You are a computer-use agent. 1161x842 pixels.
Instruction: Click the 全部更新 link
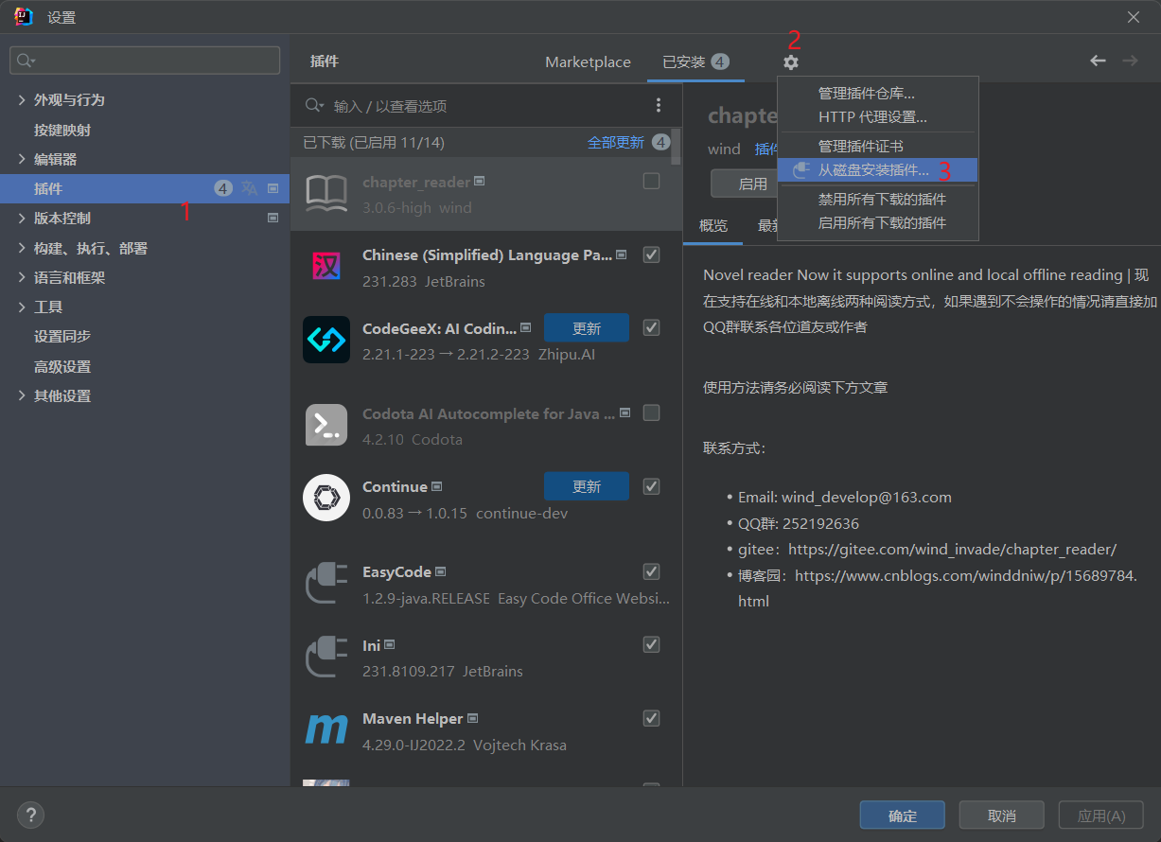tap(616, 142)
